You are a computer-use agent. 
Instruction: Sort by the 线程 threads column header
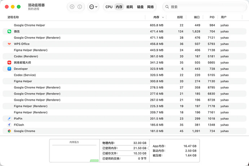tap(180, 17)
